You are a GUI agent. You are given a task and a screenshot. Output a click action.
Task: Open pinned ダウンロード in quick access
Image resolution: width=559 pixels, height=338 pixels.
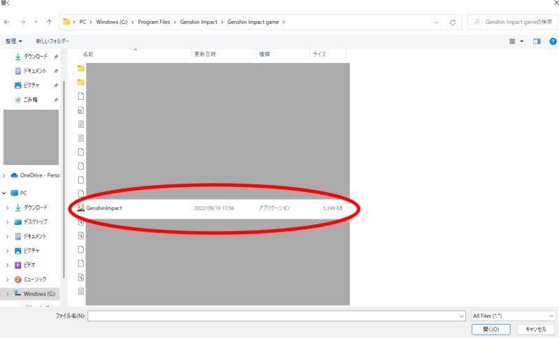[x=36, y=57]
